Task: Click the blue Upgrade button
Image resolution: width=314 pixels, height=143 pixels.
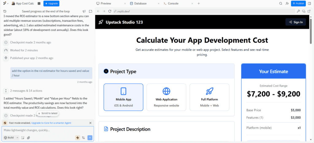Action: click(x=51, y=3)
